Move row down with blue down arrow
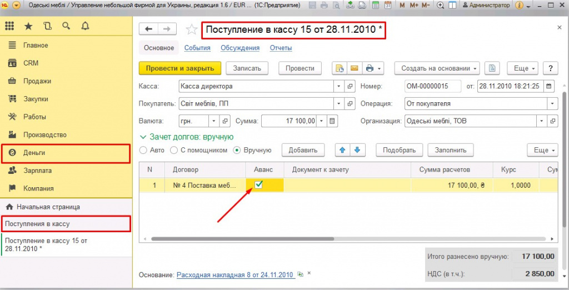Viewport: 569px width, 290px height. (x=357, y=150)
